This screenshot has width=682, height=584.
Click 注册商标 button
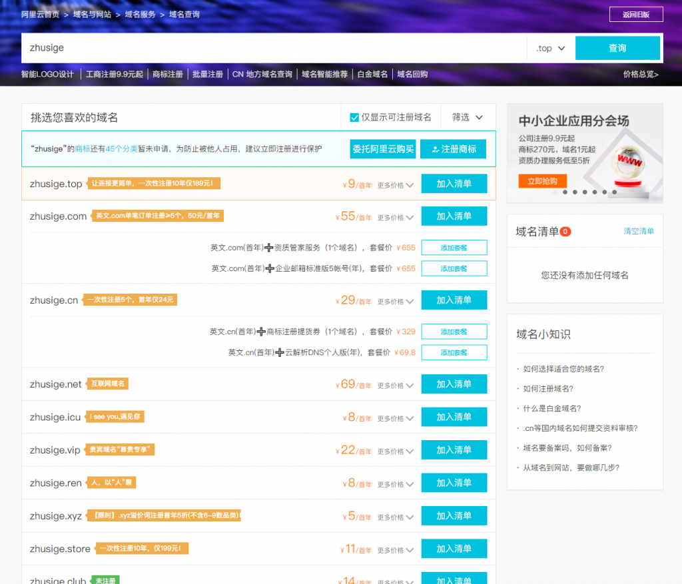[453, 149]
